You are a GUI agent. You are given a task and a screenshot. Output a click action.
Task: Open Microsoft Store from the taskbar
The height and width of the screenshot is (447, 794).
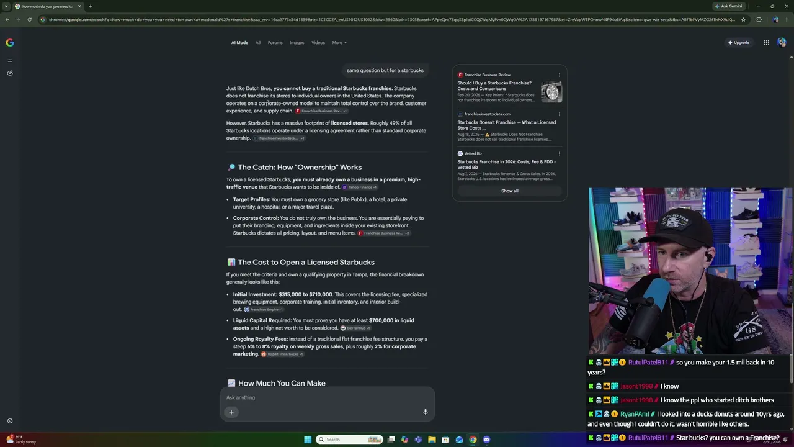pos(445,440)
